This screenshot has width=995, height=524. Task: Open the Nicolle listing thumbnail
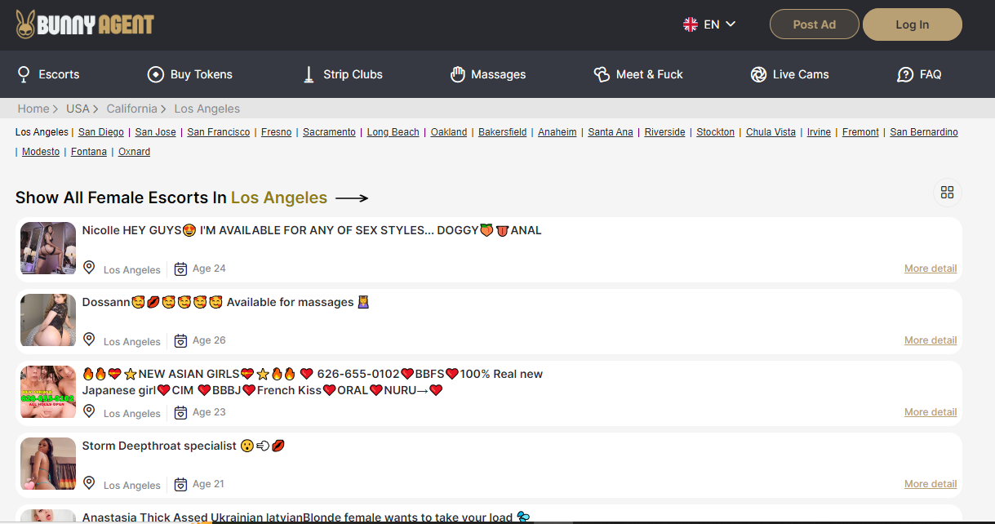click(x=48, y=248)
